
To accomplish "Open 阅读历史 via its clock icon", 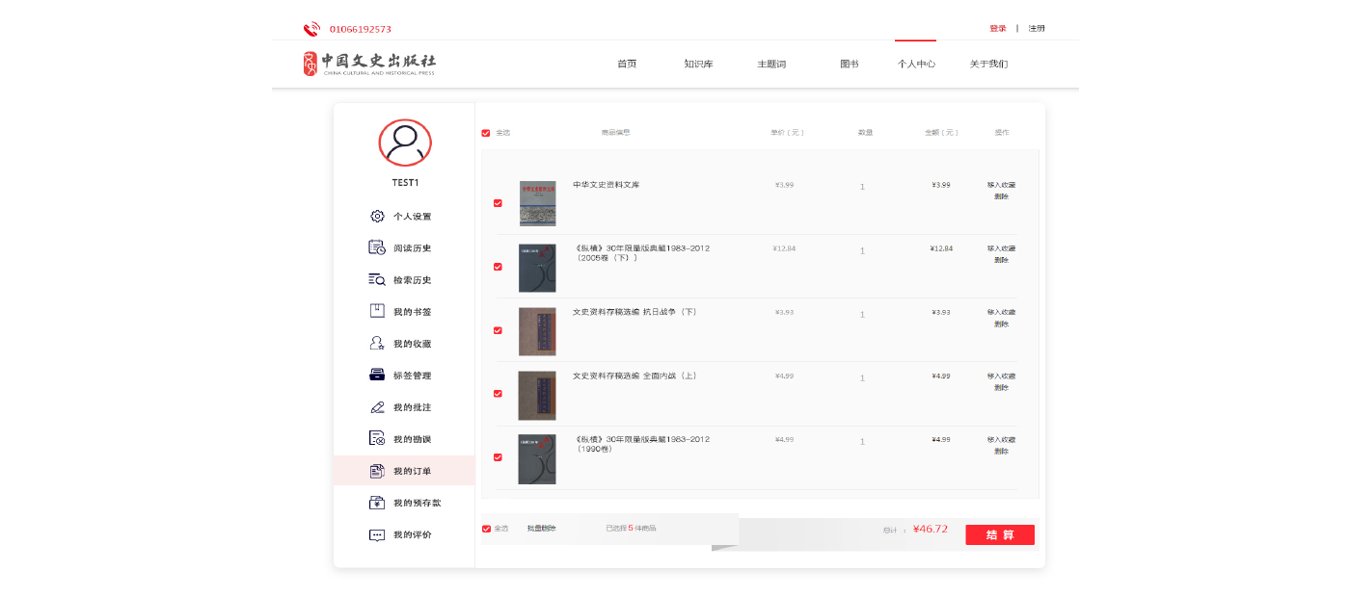I will (377, 248).
